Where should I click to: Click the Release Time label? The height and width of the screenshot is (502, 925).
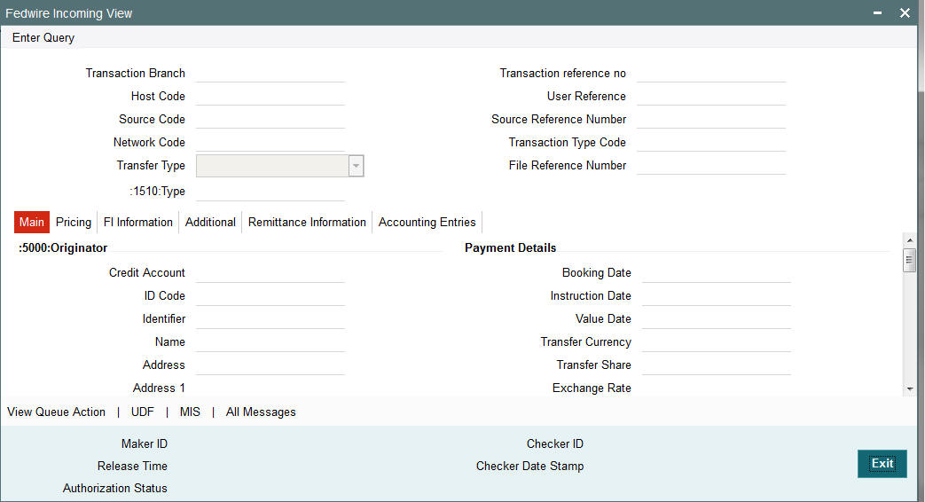[132, 467]
